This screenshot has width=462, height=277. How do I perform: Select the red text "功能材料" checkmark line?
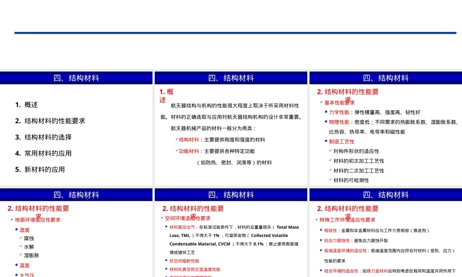point(189,151)
